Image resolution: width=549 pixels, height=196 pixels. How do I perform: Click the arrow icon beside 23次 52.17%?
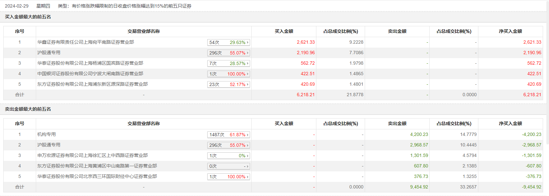click(x=248, y=84)
